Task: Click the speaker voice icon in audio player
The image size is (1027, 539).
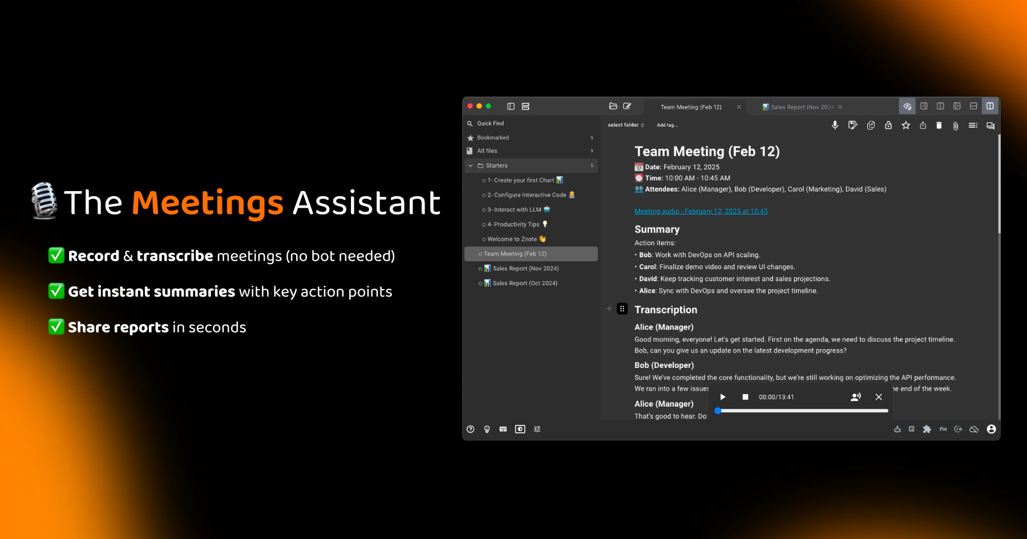Action: 856,397
